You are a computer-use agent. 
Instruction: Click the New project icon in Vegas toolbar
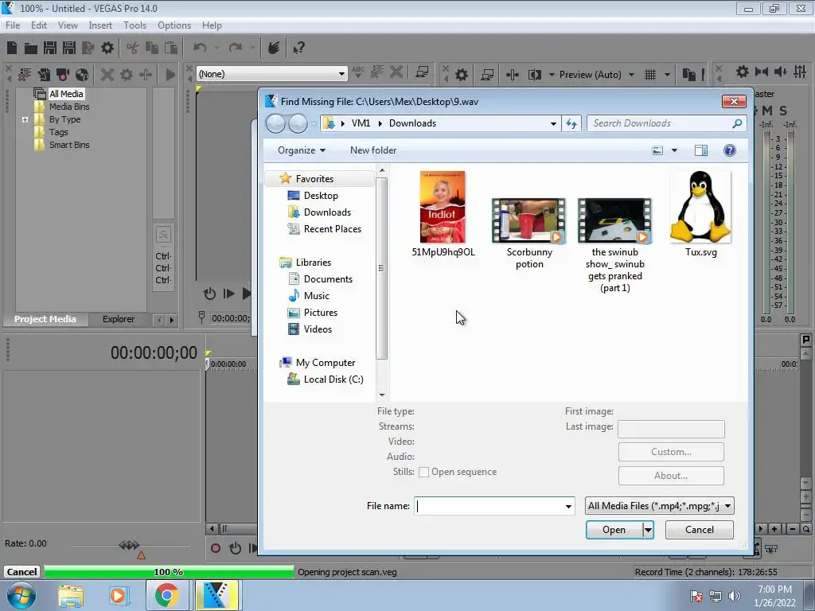12,48
